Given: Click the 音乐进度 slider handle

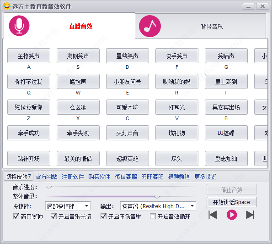Looking at the screenshot, I should (x=49, y=187).
